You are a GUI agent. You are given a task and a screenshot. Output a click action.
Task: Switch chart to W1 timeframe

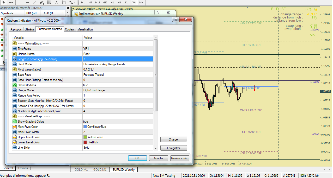pos(134,2)
